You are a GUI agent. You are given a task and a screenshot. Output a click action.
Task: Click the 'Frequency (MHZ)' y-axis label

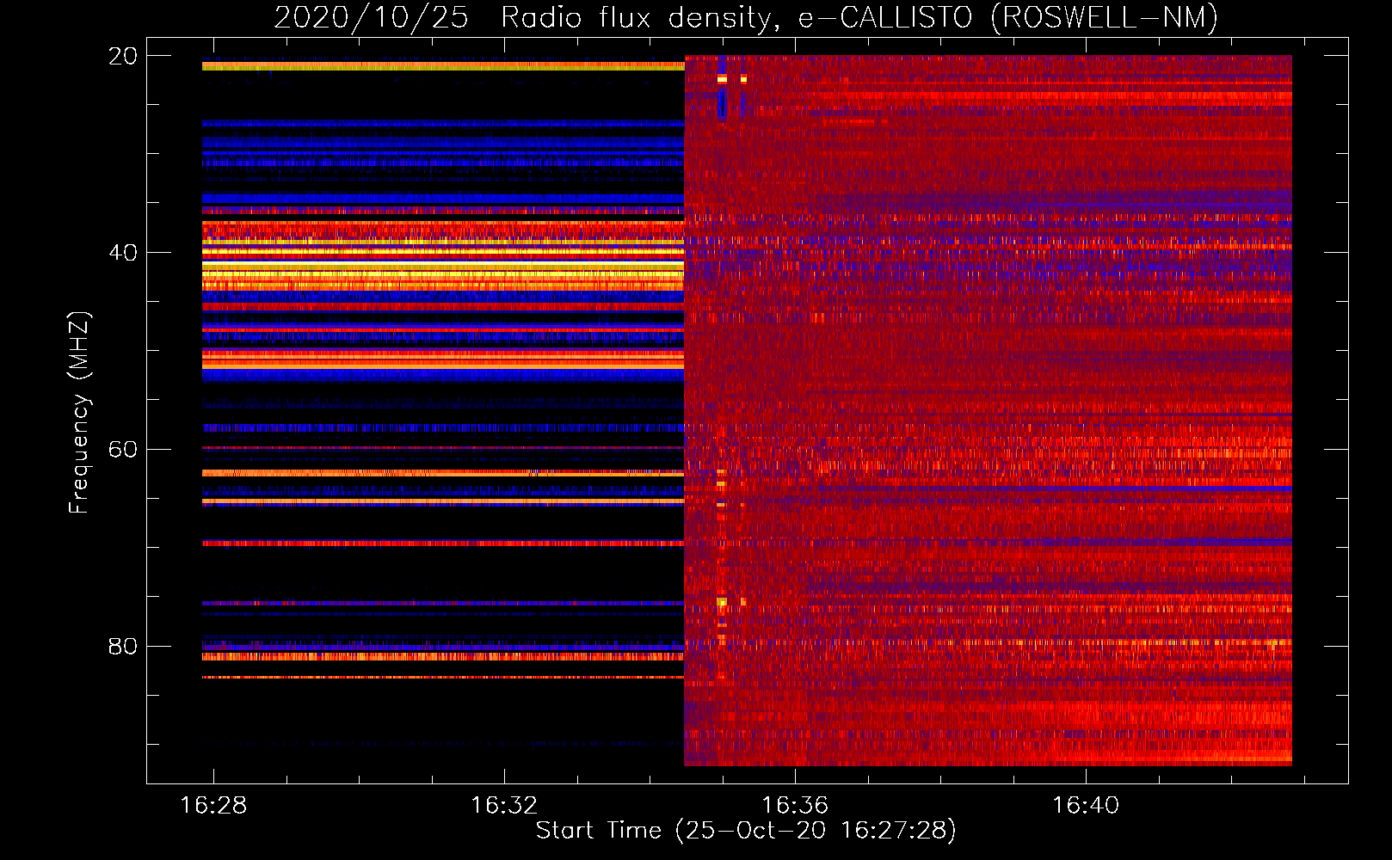coord(79,412)
